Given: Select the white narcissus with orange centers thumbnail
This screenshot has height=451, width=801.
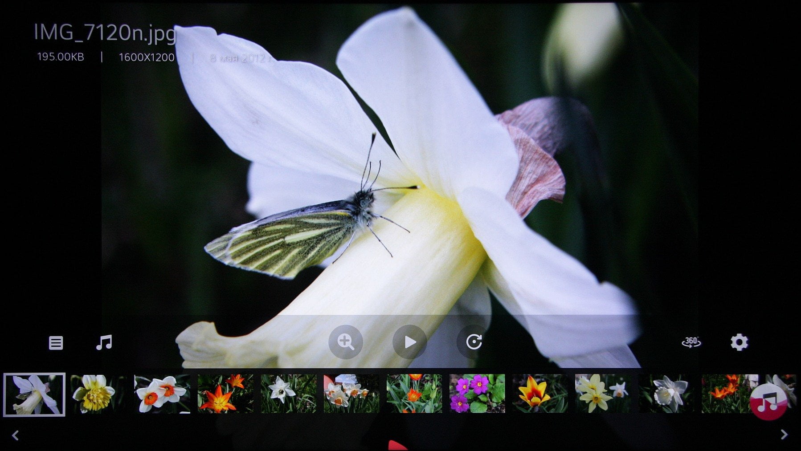Looking at the screenshot, I should (x=162, y=394).
